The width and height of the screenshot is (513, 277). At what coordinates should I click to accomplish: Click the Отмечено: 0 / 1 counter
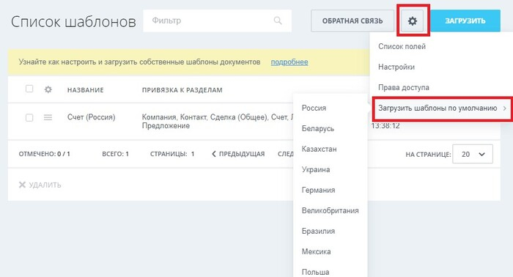tap(45, 154)
